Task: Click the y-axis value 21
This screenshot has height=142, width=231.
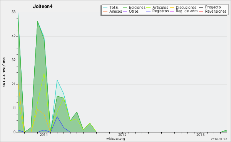Action: pos(14,84)
